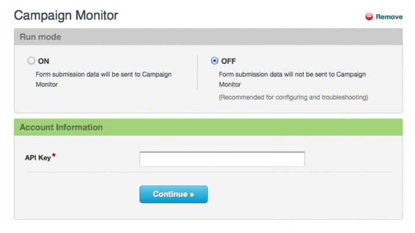Click the Campaign Monitor page title
The height and width of the screenshot is (233, 415).
(x=66, y=16)
